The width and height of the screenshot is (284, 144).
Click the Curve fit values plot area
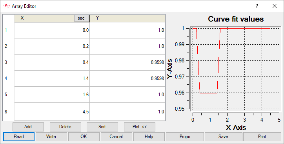[x=235, y=69]
